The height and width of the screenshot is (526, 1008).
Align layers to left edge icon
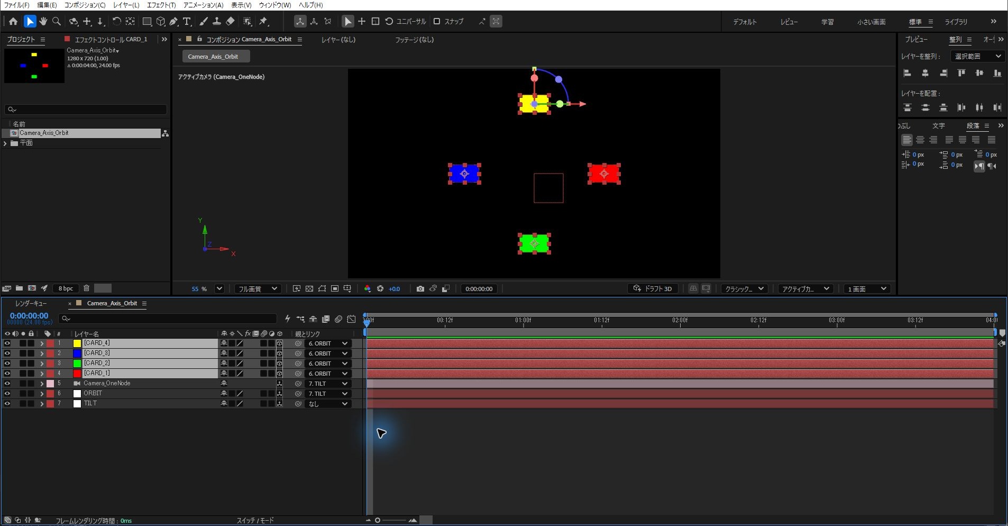[x=908, y=73]
